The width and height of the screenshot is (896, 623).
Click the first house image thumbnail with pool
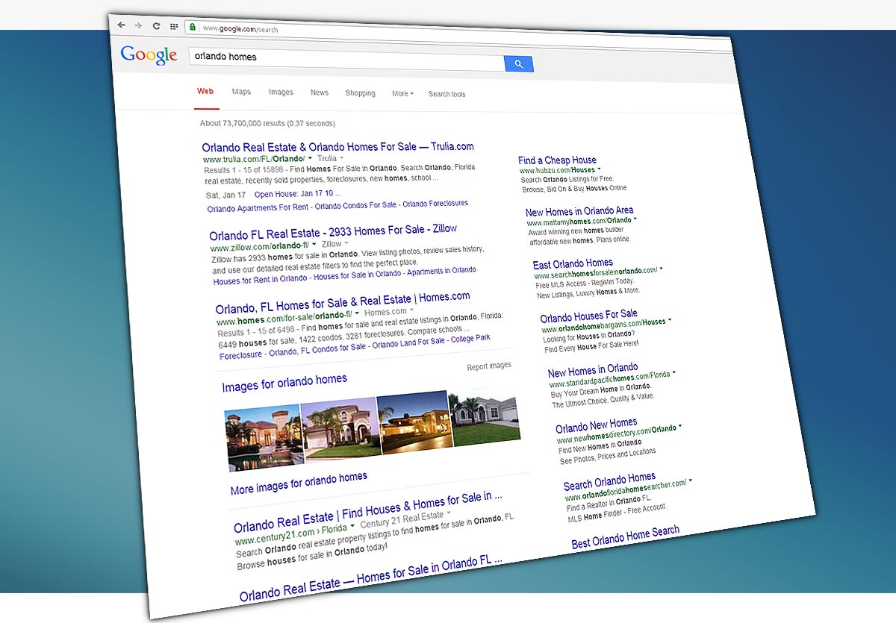coord(264,439)
